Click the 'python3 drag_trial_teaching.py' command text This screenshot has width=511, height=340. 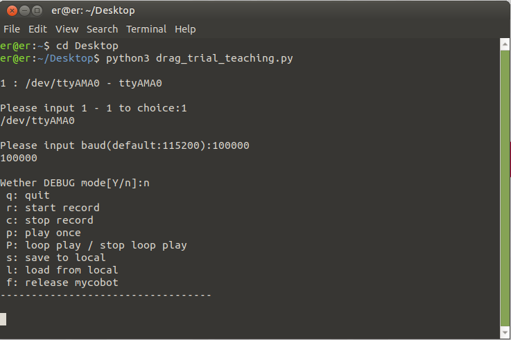(x=200, y=58)
